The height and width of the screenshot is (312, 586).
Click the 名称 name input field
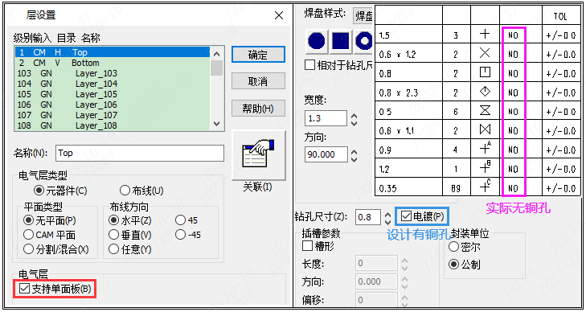tap(140, 154)
